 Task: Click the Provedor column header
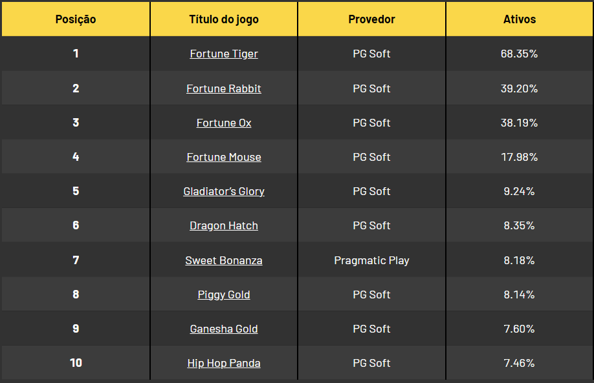(x=371, y=19)
